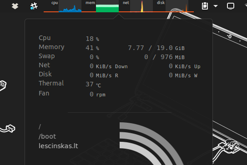The height and width of the screenshot is (165, 247).
Task: Select the / mount point label
Action: coord(40,126)
